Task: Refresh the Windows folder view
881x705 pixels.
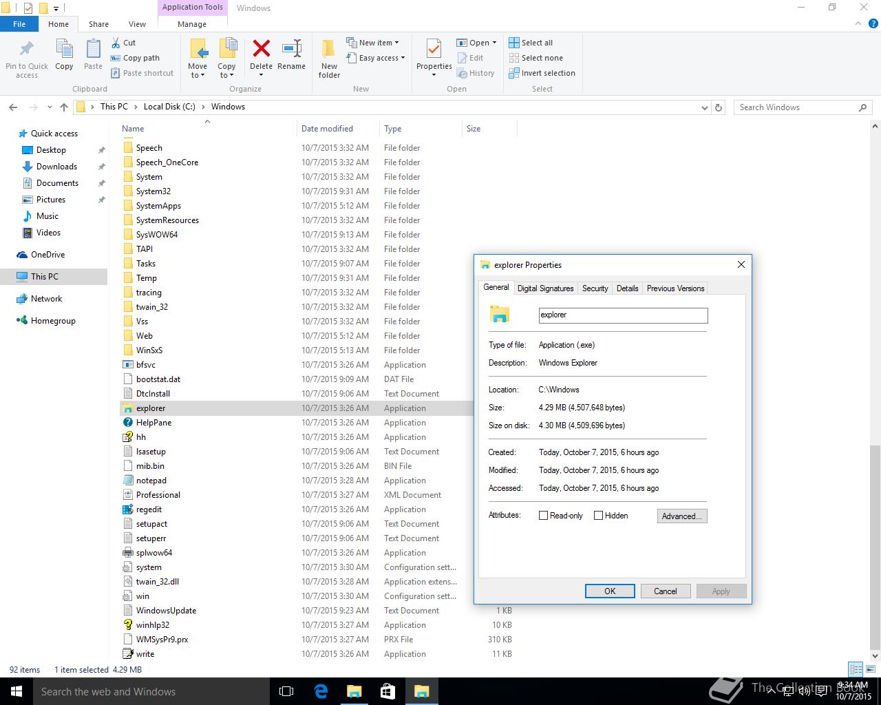Action: tap(719, 107)
